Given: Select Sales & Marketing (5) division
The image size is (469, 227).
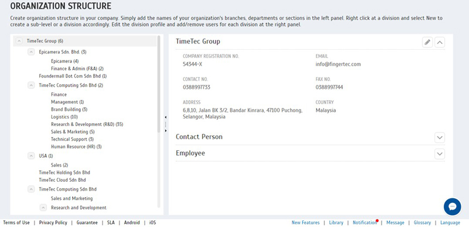Looking at the screenshot, I should tap(73, 131).
